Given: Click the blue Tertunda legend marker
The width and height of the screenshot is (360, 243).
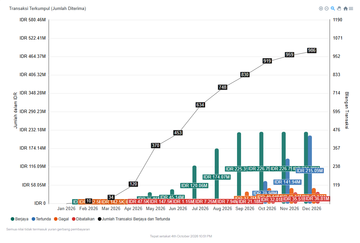Looking at the screenshot, I should [33, 219].
